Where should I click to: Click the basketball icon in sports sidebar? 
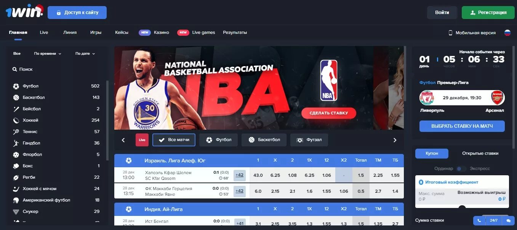[16, 98]
